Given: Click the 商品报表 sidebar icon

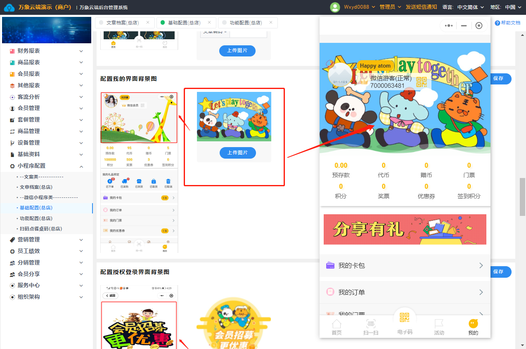Looking at the screenshot, I should 12,63.
